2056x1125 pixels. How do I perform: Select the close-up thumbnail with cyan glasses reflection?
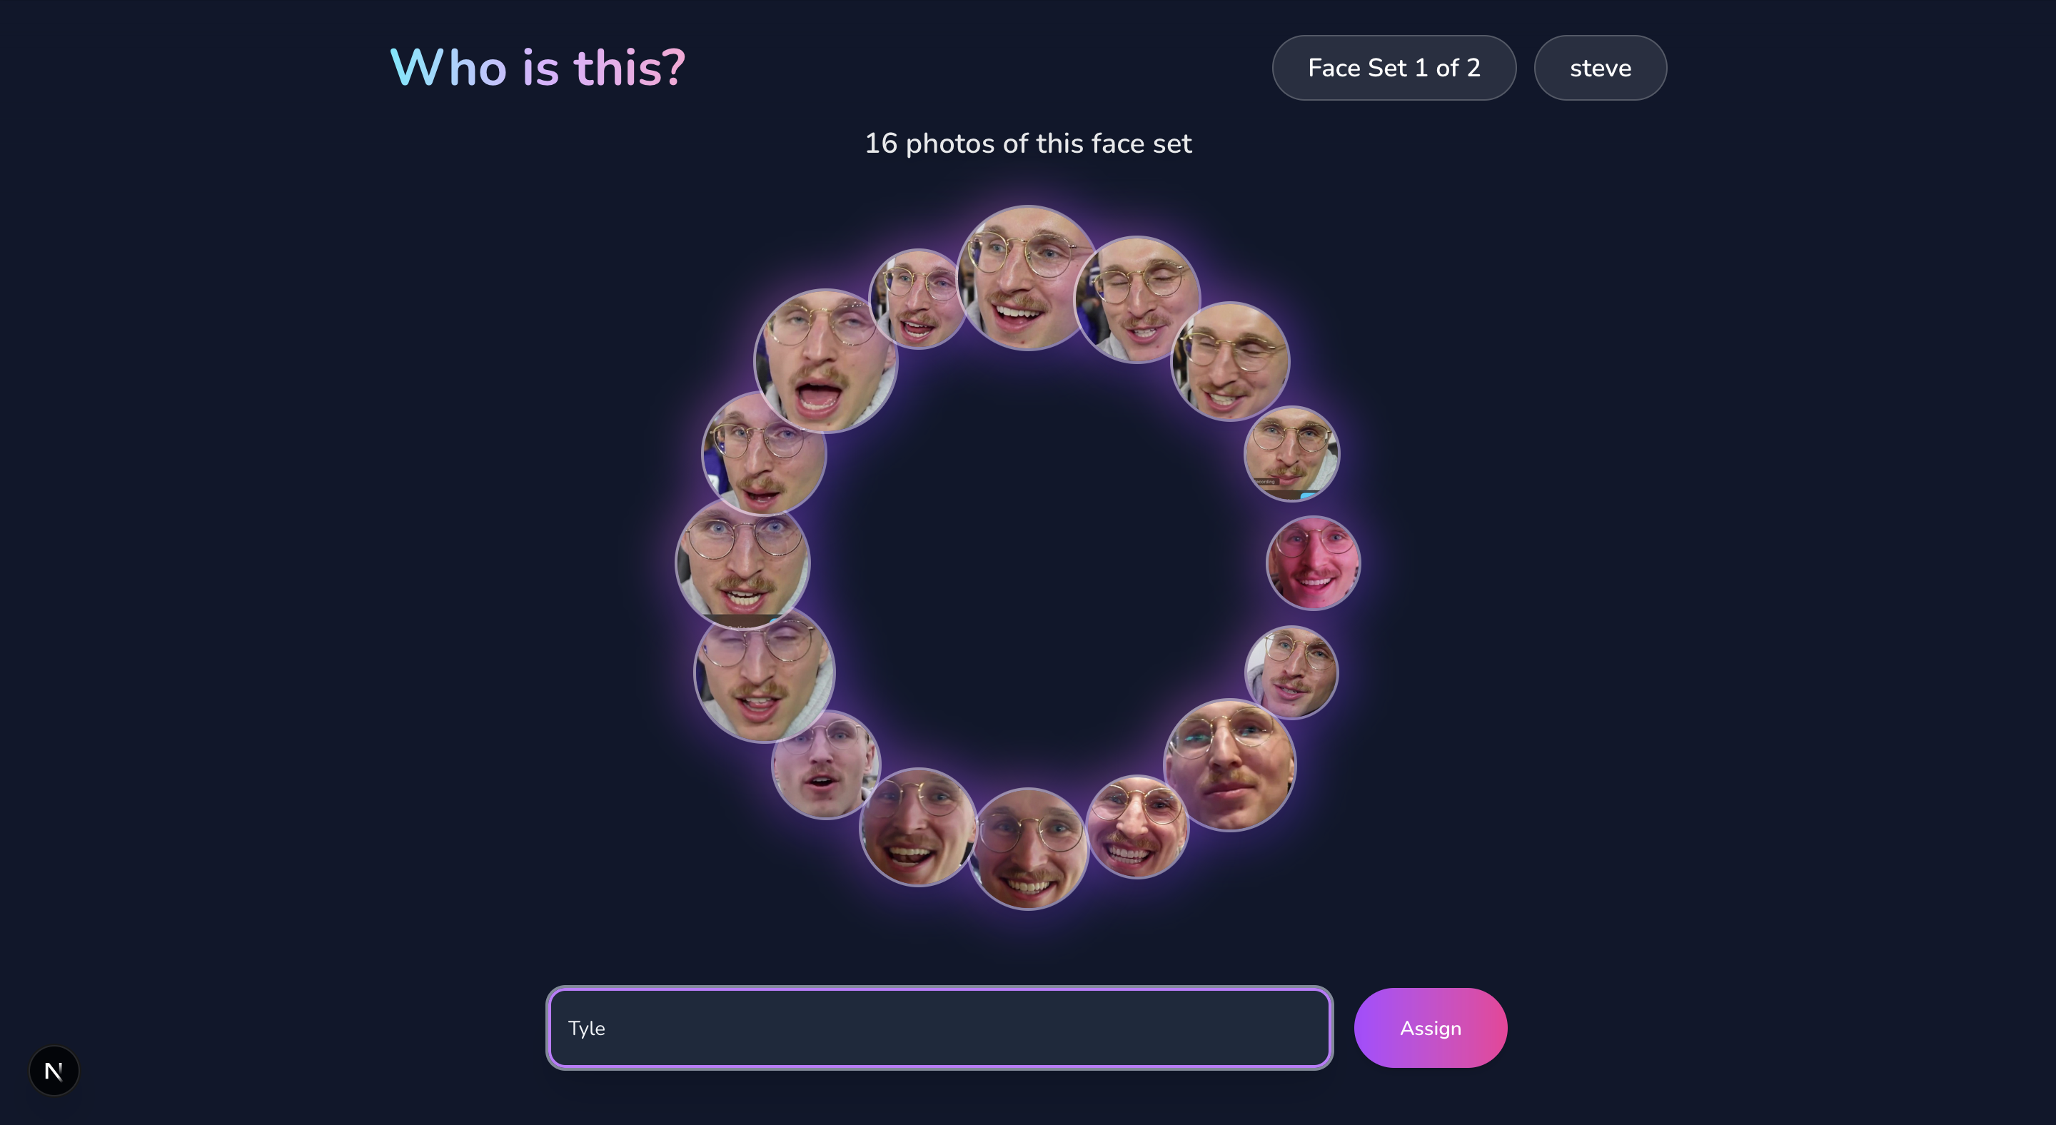click(1230, 765)
